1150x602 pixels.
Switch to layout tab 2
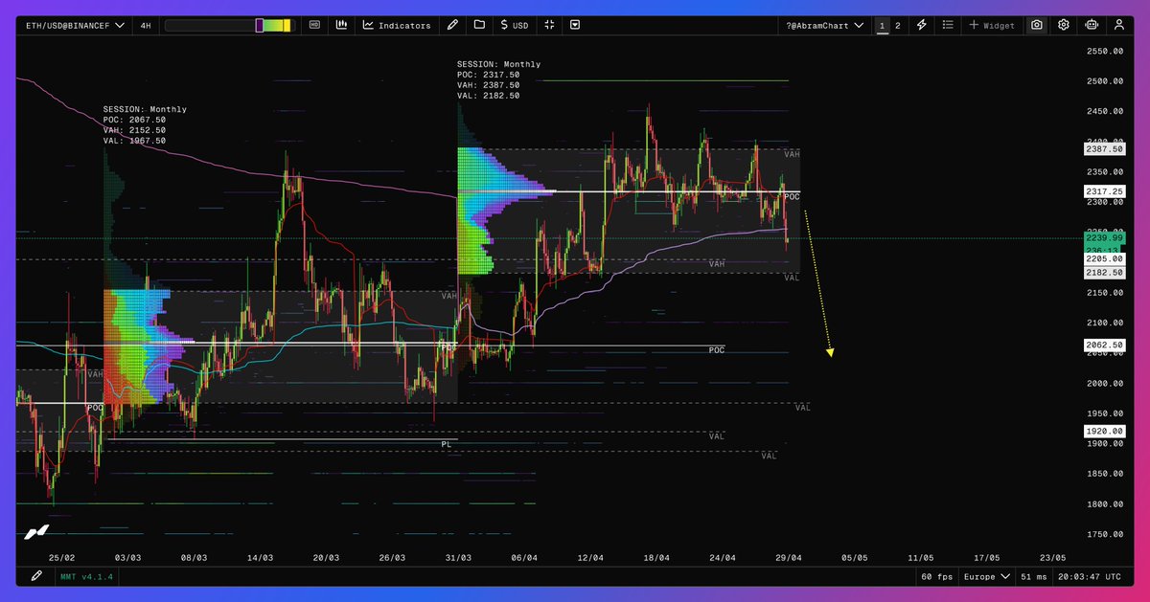click(x=898, y=26)
